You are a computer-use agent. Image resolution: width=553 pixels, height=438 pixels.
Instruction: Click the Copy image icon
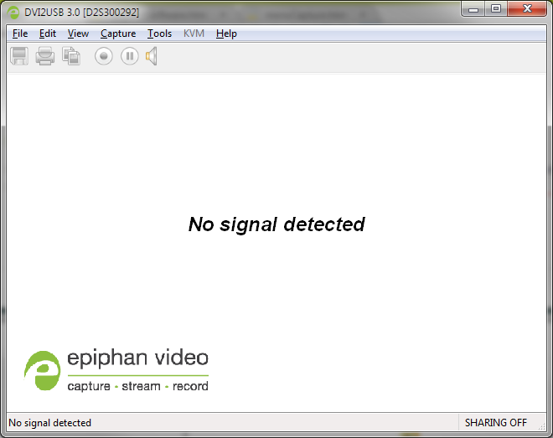71,56
